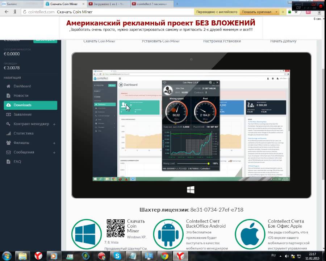
Task: Click the Контракт-менеджер key icon
Action: 8,124
